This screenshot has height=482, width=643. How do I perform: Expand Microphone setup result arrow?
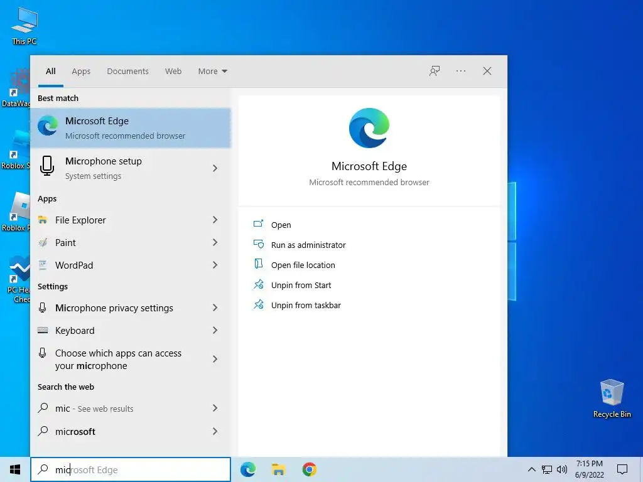(215, 168)
